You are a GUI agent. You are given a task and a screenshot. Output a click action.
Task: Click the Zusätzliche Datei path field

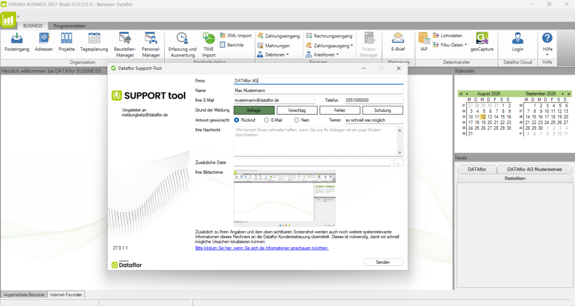click(x=312, y=163)
